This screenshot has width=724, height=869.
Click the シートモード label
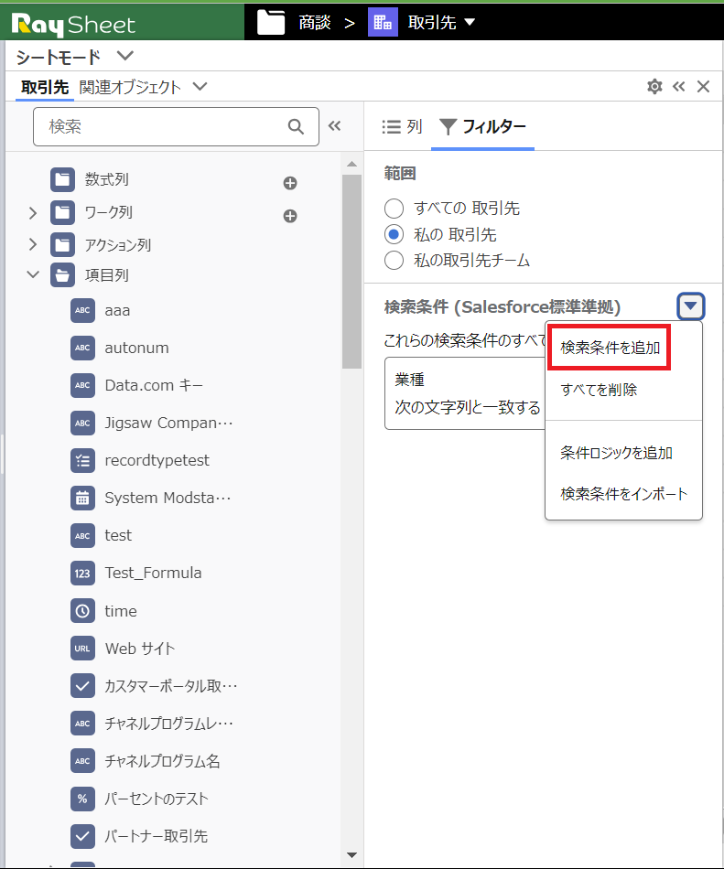[x=59, y=57]
